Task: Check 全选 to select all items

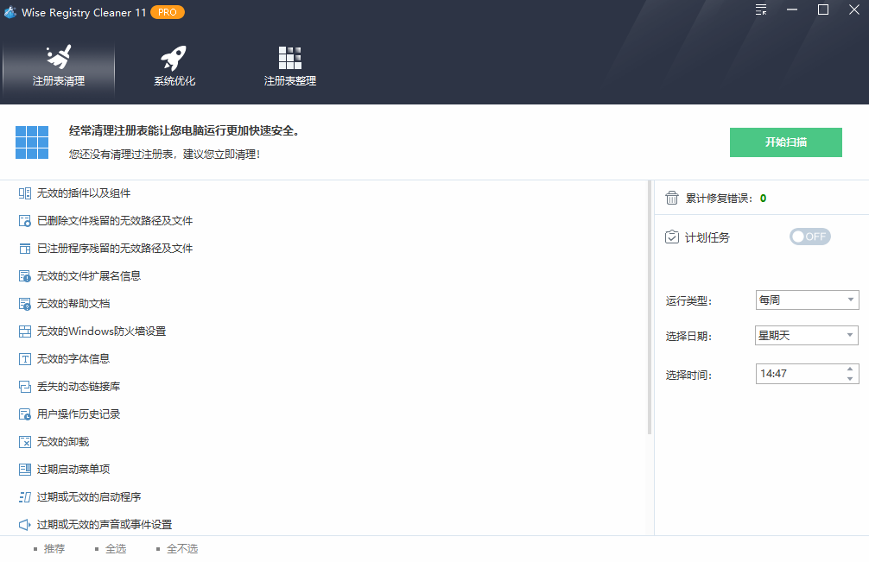Action: [117, 548]
